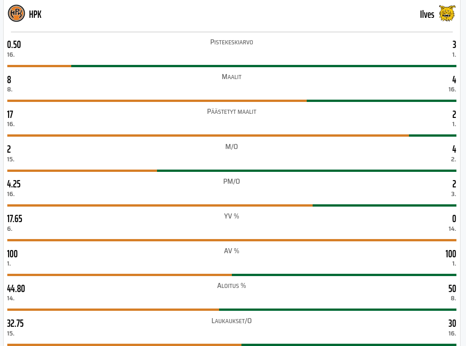Select the Maalit stat label
Screen dimensions: 466x346
pos(231,77)
